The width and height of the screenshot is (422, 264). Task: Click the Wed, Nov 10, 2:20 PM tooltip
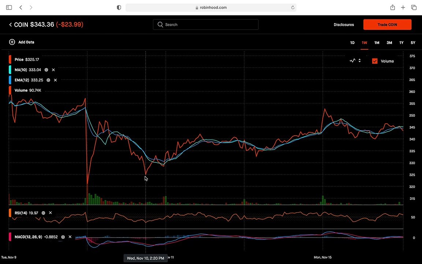145,258
